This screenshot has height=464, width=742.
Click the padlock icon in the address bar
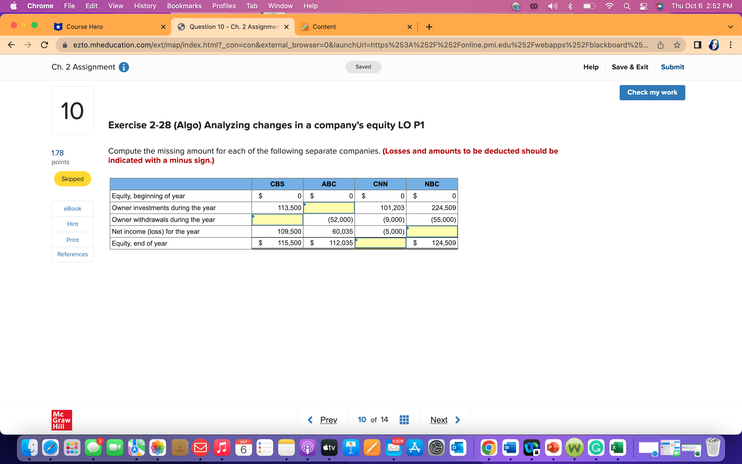click(65, 45)
